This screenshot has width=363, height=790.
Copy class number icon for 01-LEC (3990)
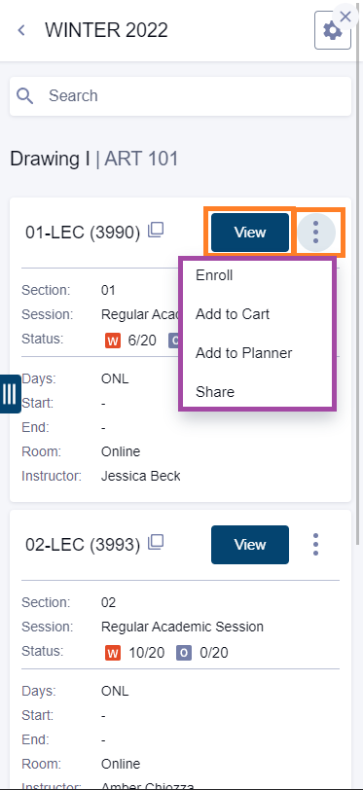point(156,231)
